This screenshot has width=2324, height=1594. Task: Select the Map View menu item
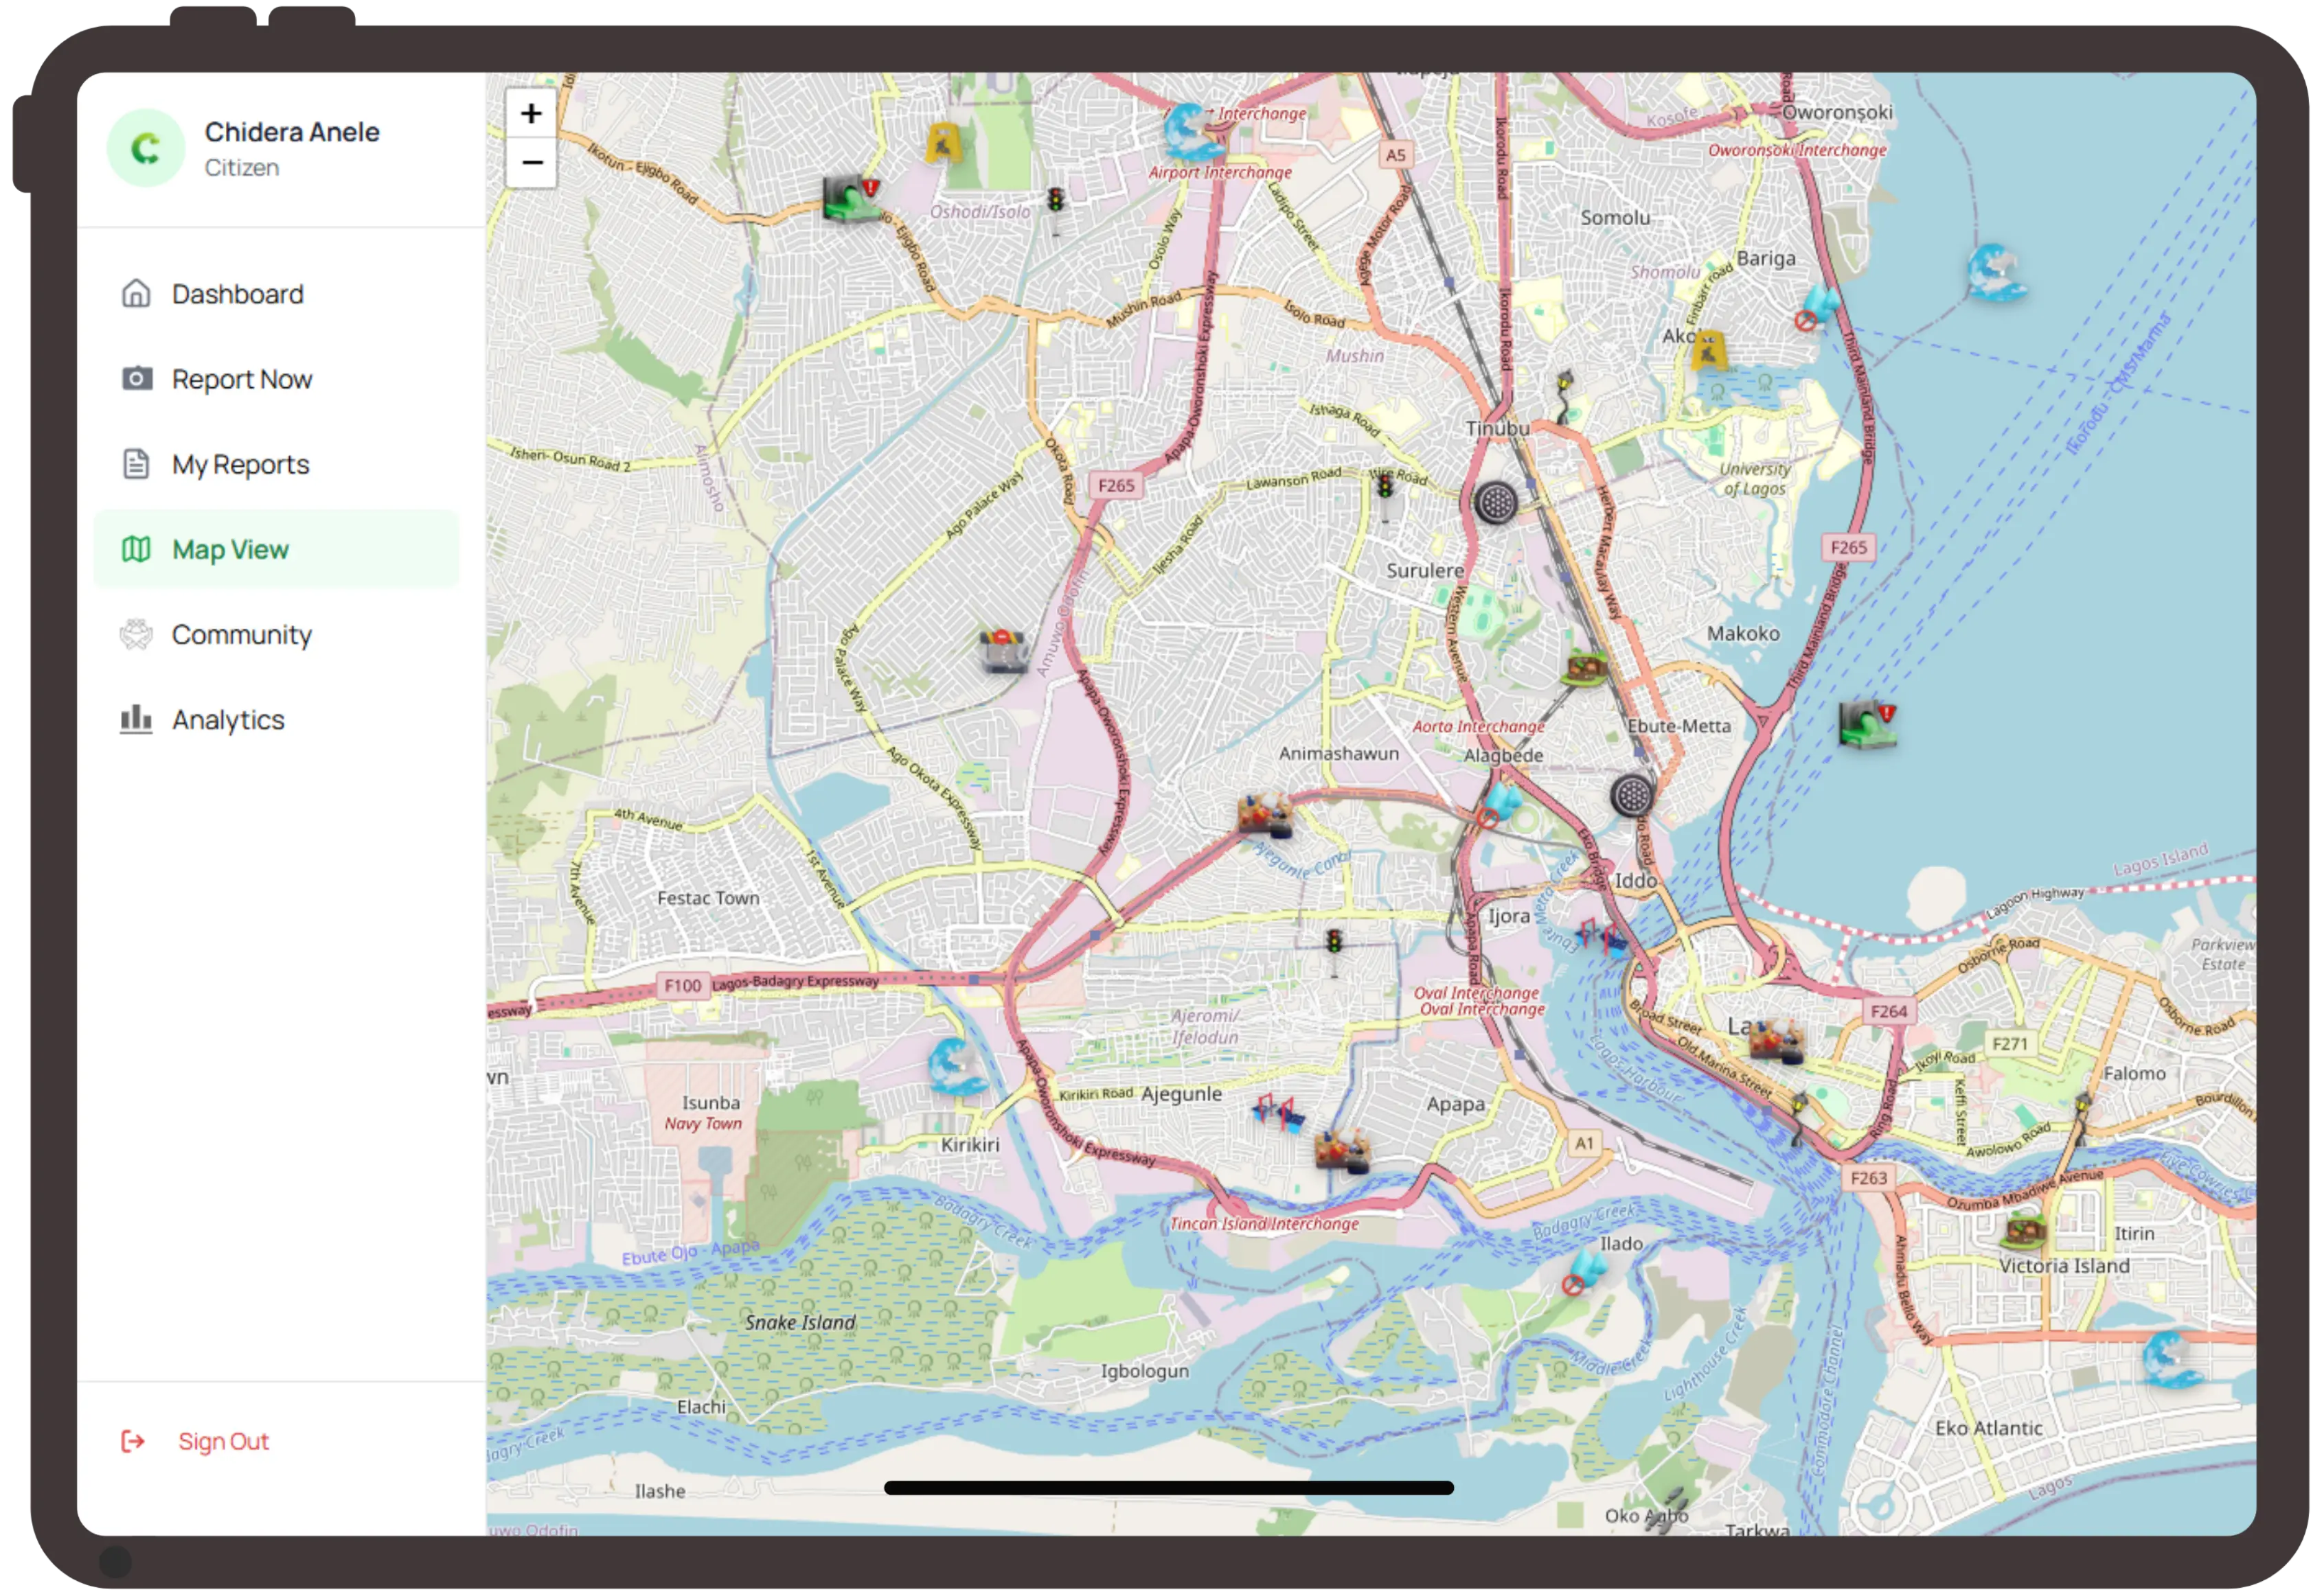[x=230, y=548]
